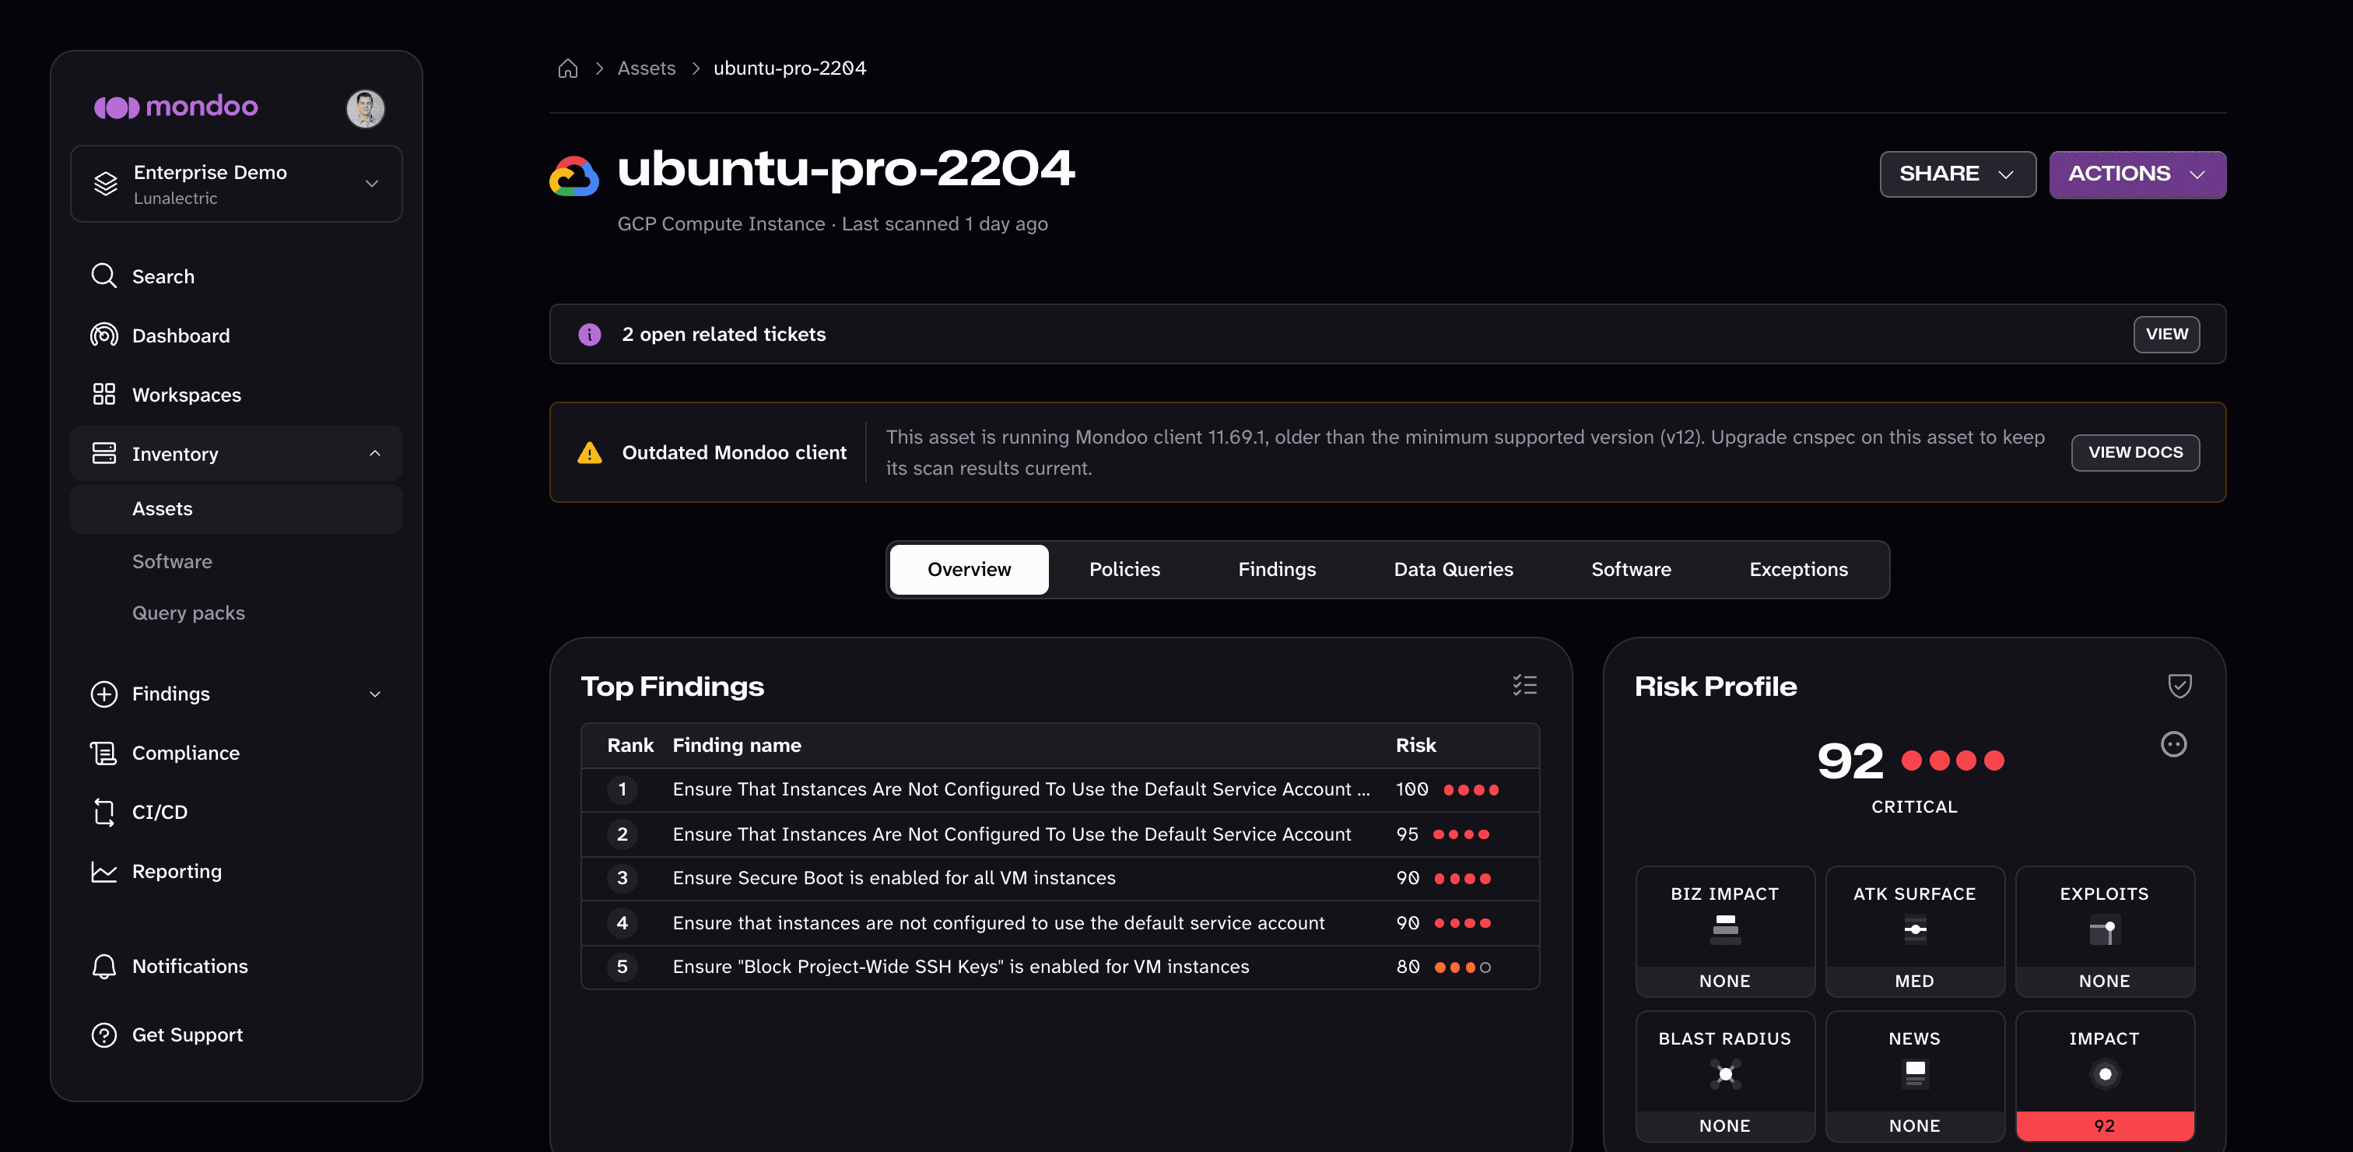Viewport: 2353px width, 1152px height.
Task: Click the Google Cloud logo next to title
Action: click(x=573, y=177)
